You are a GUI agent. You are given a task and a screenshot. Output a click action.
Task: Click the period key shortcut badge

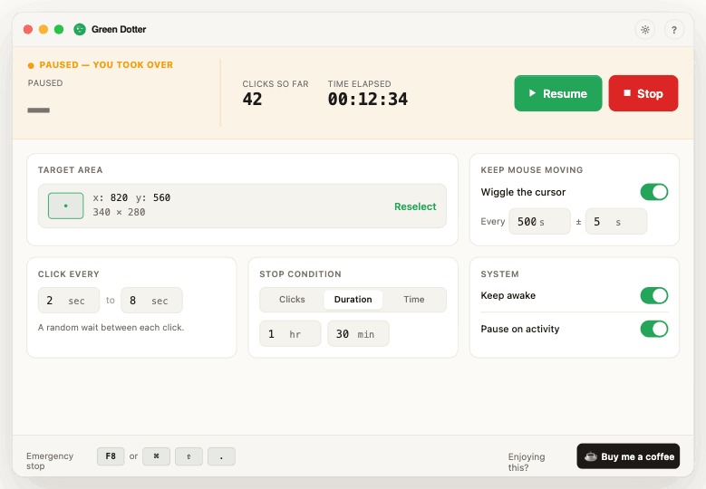point(221,456)
